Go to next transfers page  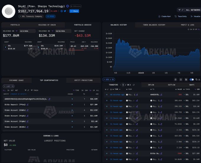pyautogui.click(x=130, y=85)
